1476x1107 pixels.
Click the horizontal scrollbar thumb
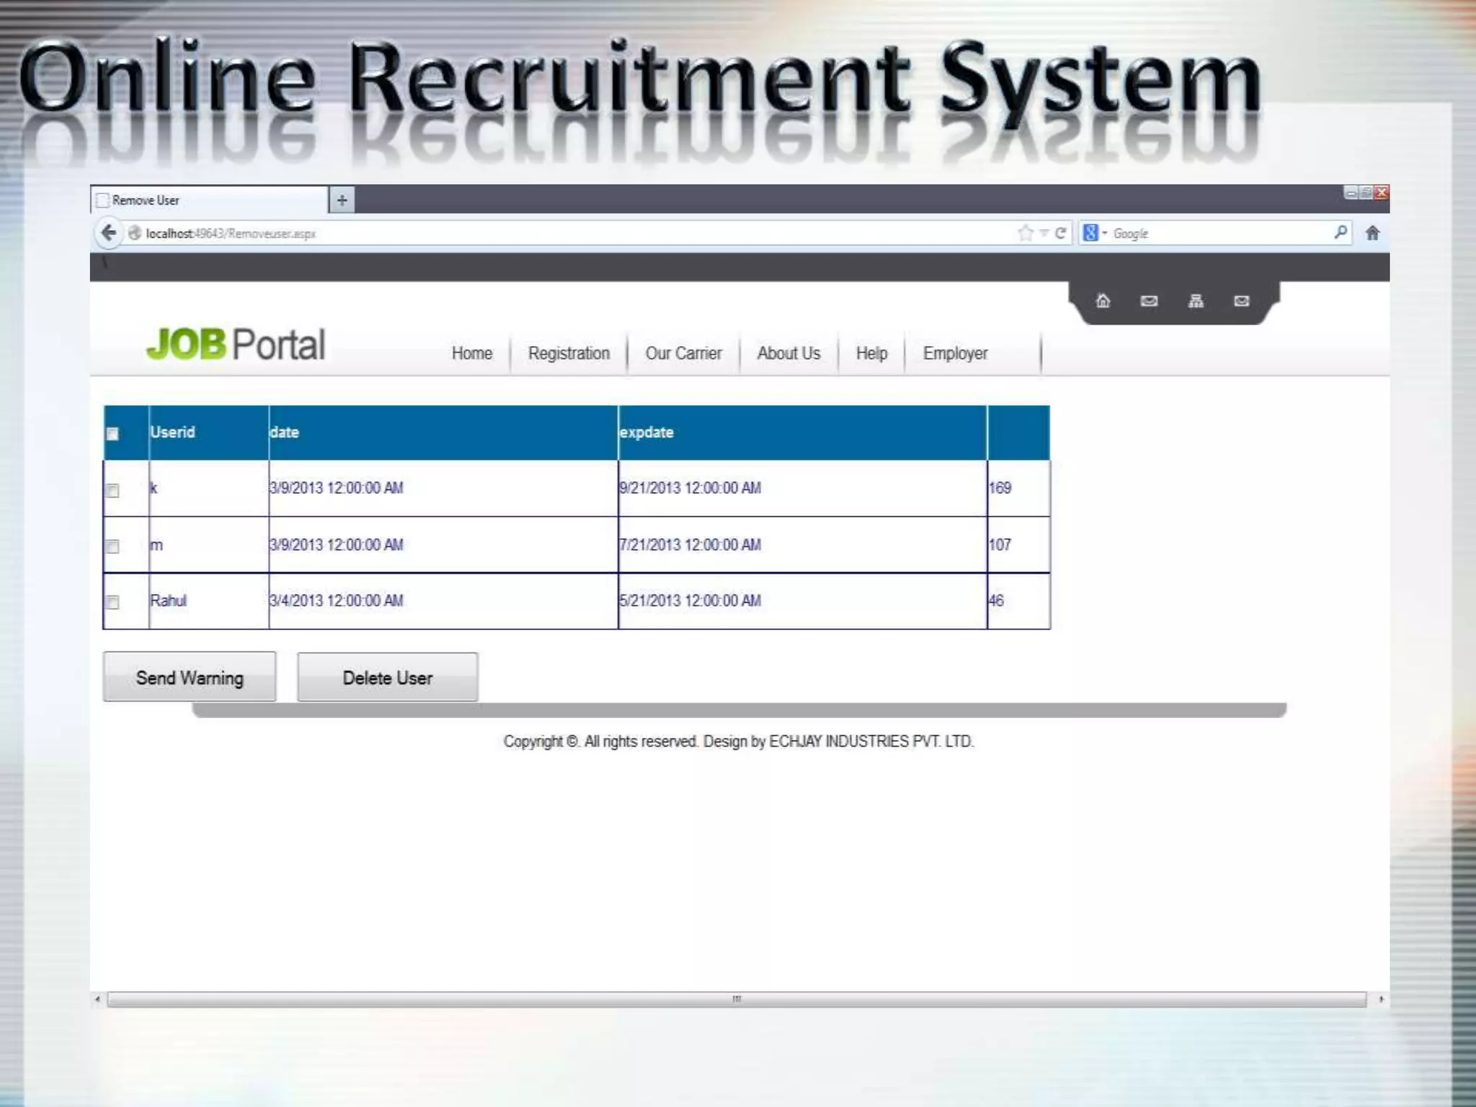[736, 999]
